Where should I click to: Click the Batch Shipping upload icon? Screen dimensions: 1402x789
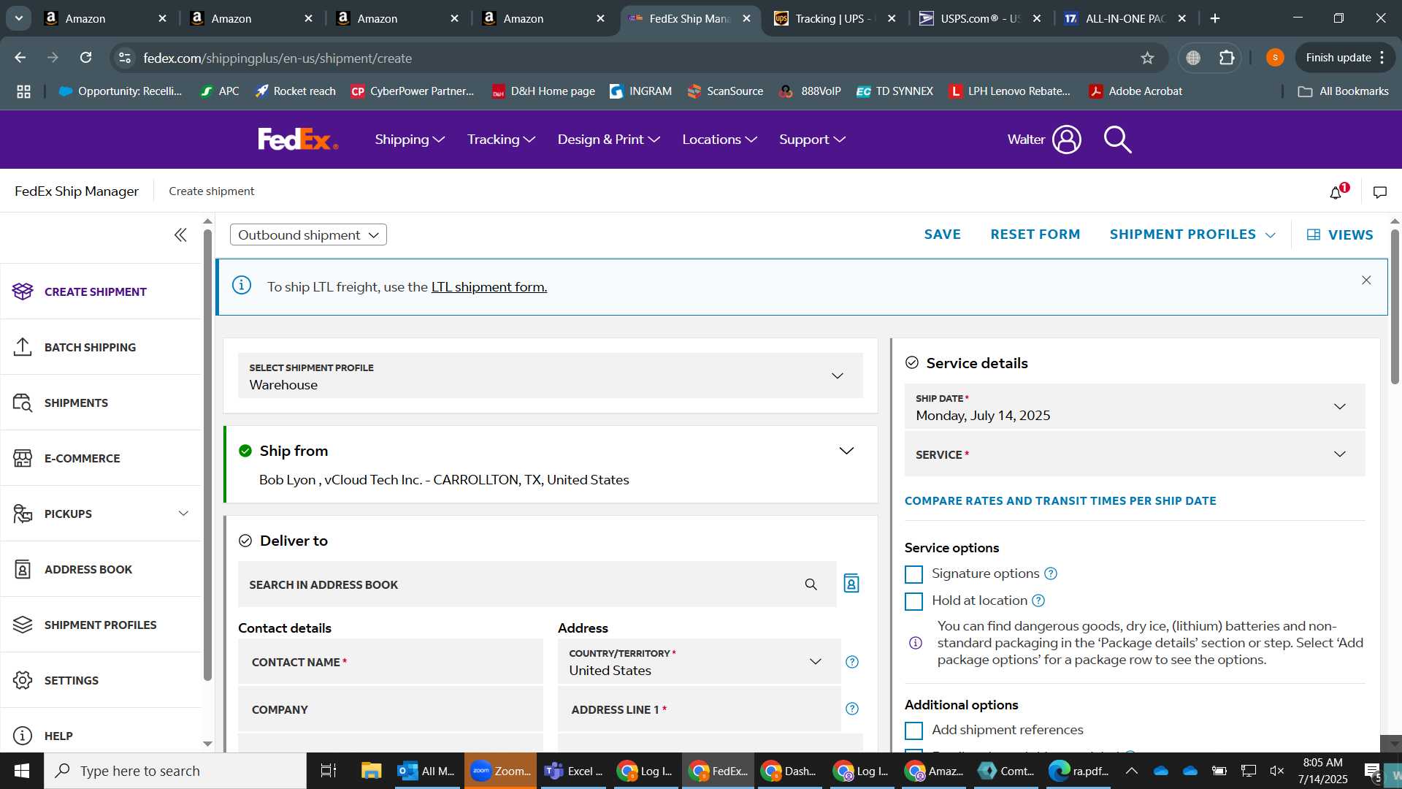pyautogui.click(x=23, y=347)
